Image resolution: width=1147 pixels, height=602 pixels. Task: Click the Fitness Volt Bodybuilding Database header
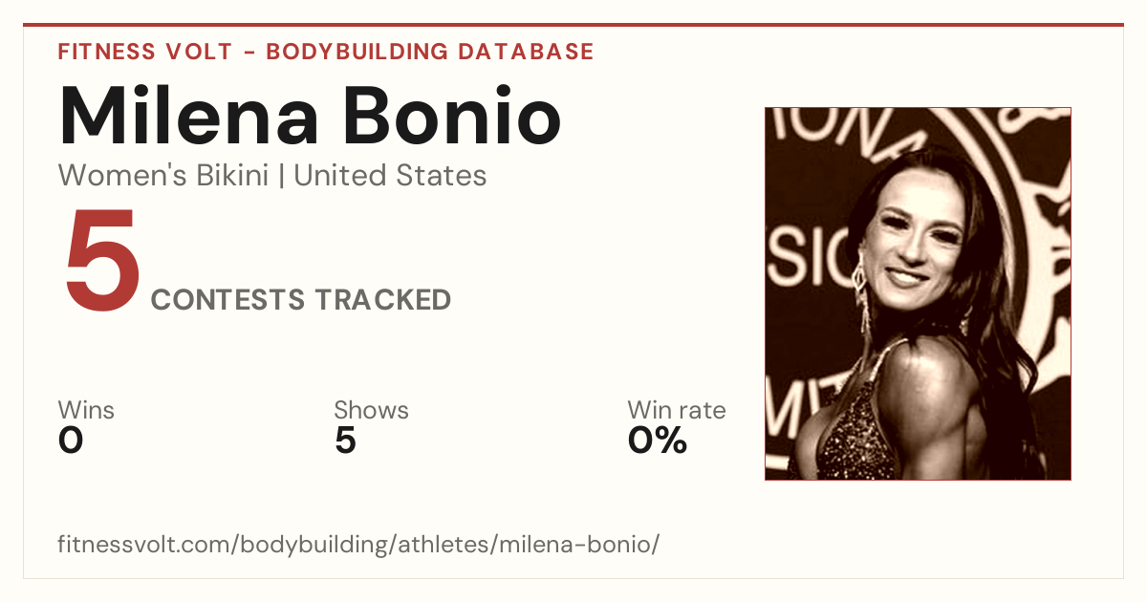326,52
